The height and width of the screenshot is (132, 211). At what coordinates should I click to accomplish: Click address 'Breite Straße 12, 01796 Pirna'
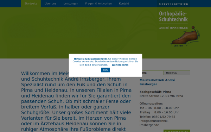coord(161,96)
